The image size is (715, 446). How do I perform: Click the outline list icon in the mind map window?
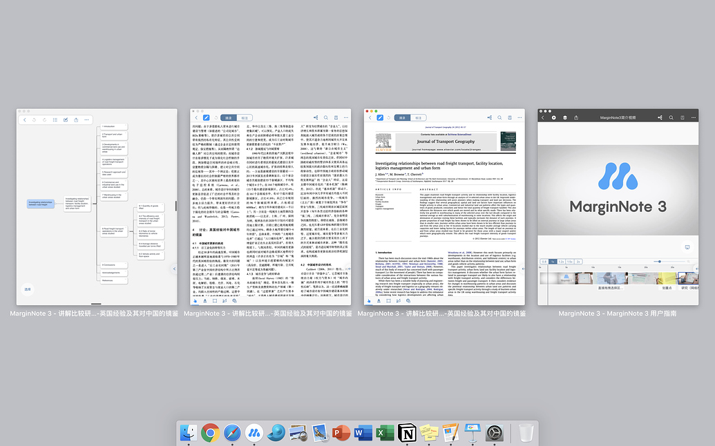[x=55, y=119]
